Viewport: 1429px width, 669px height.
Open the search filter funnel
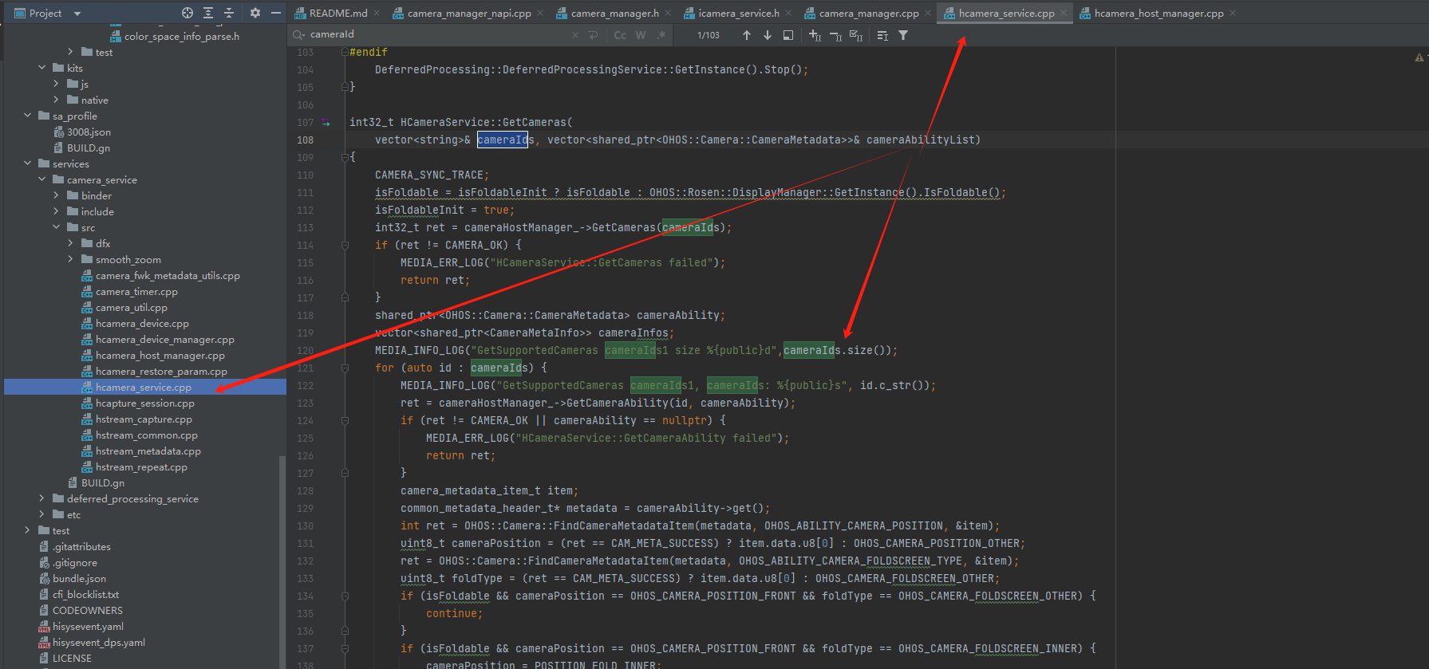pos(903,35)
